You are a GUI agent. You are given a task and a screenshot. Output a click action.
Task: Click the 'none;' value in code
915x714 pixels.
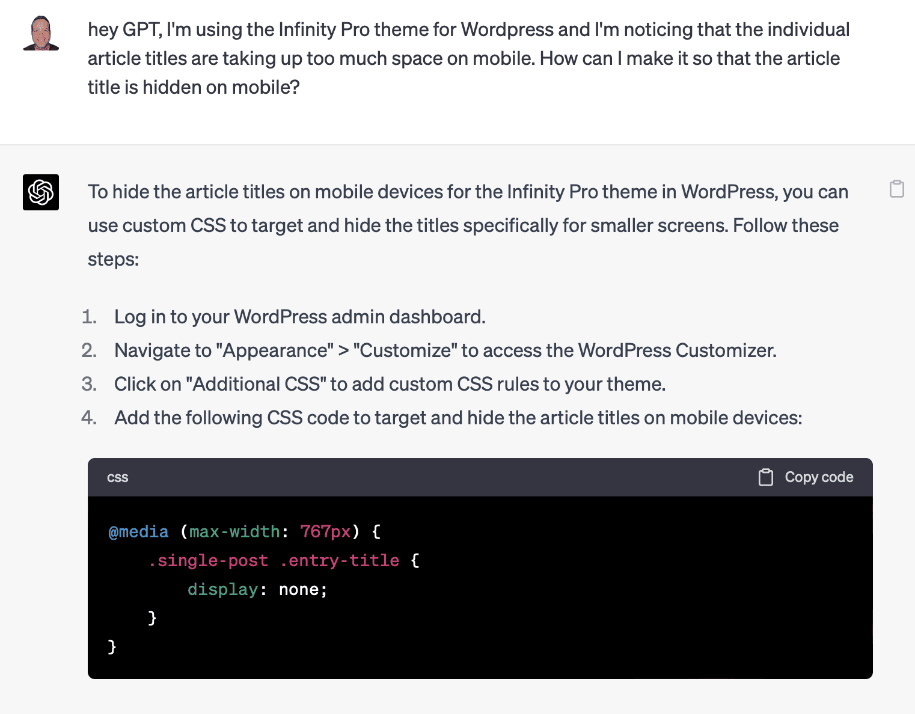pos(303,590)
